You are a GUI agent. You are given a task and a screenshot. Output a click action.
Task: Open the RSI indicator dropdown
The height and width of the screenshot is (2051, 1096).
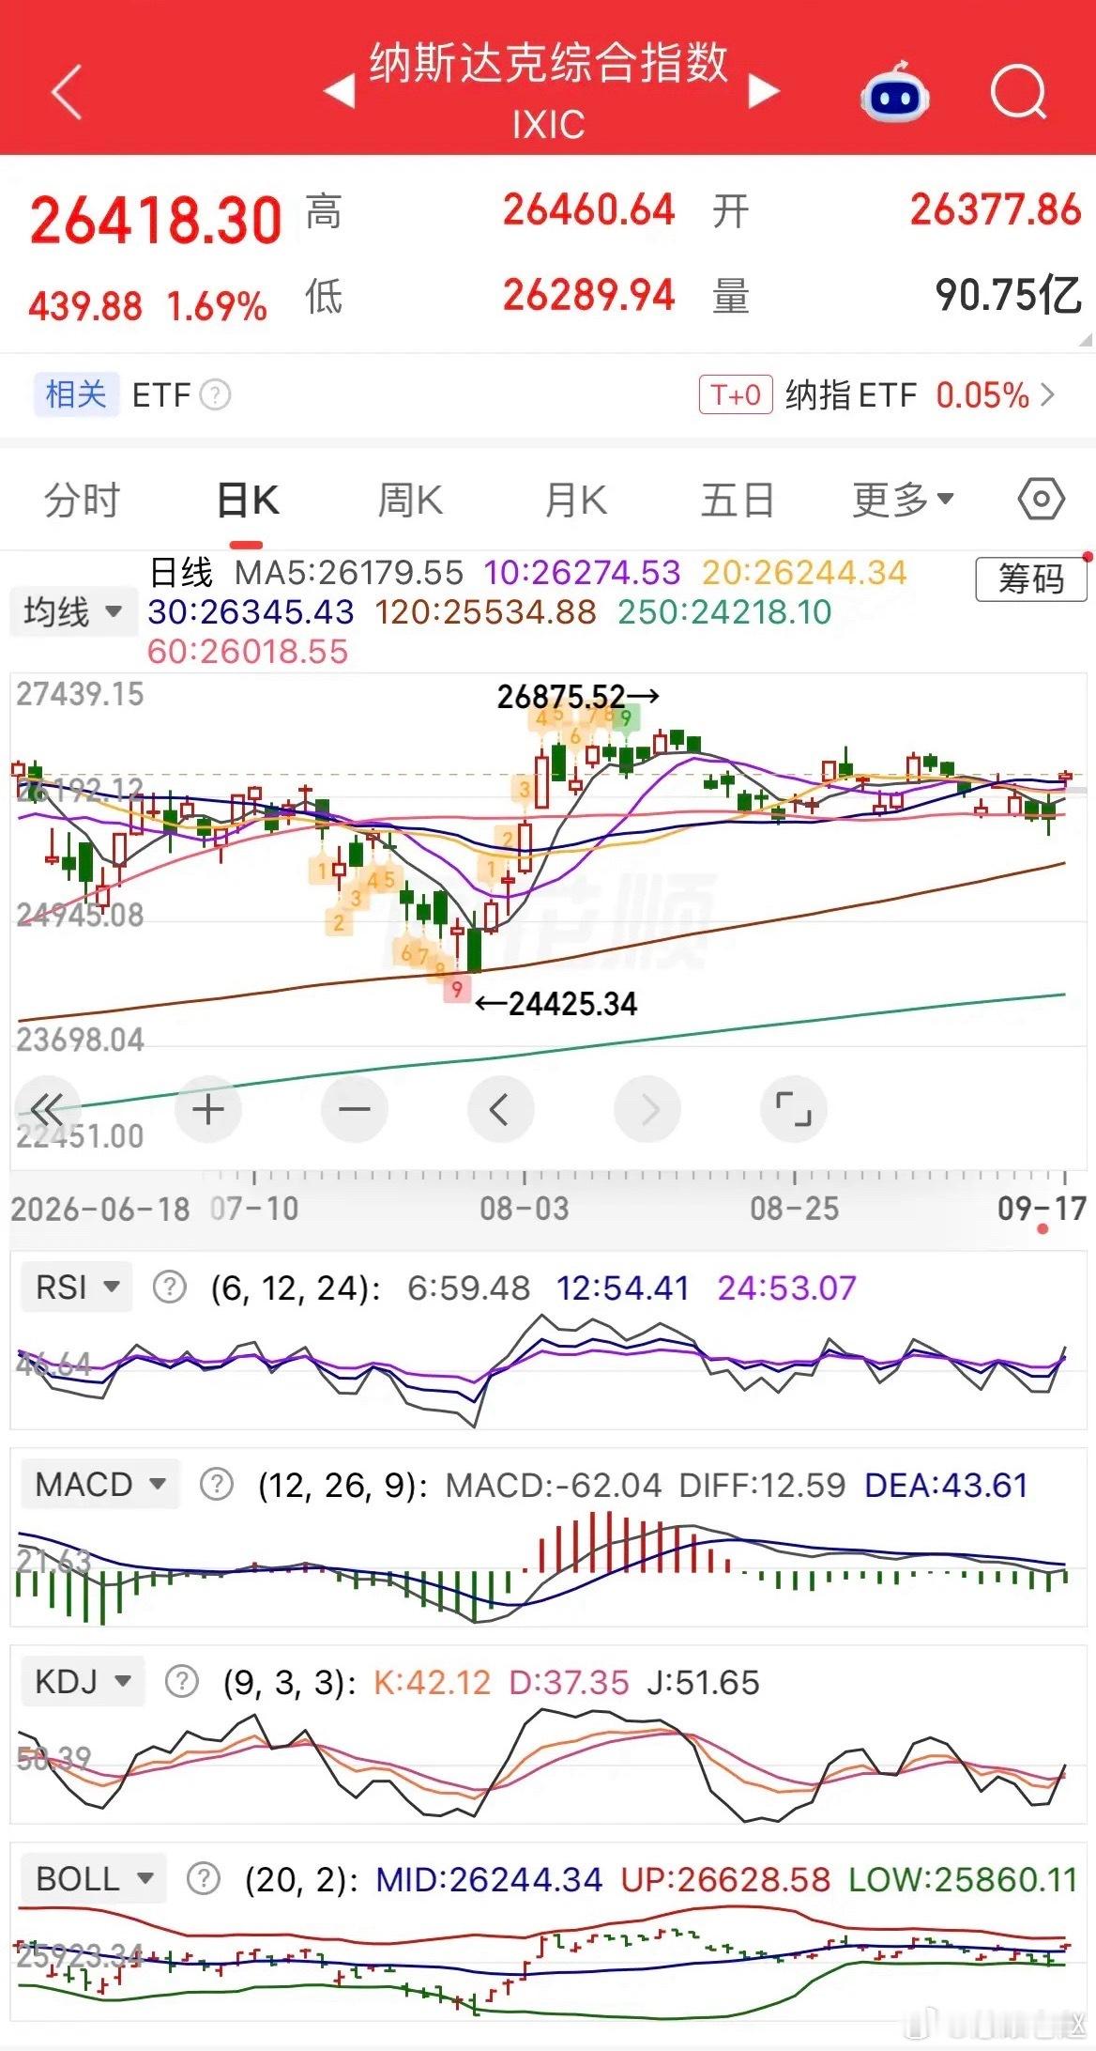click(x=77, y=1287)
